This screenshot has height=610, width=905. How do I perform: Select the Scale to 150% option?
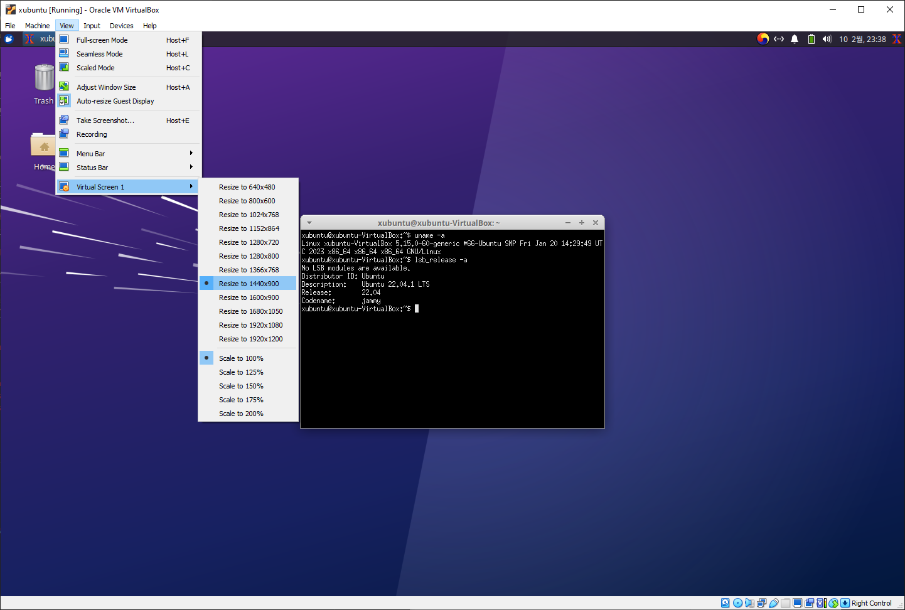[x=248, y=386]
